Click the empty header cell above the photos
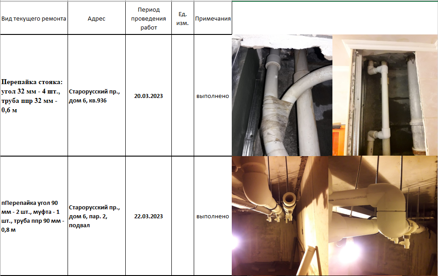Image resolution: width=438 pixels, height=276 pixels. tap(335, 19)
